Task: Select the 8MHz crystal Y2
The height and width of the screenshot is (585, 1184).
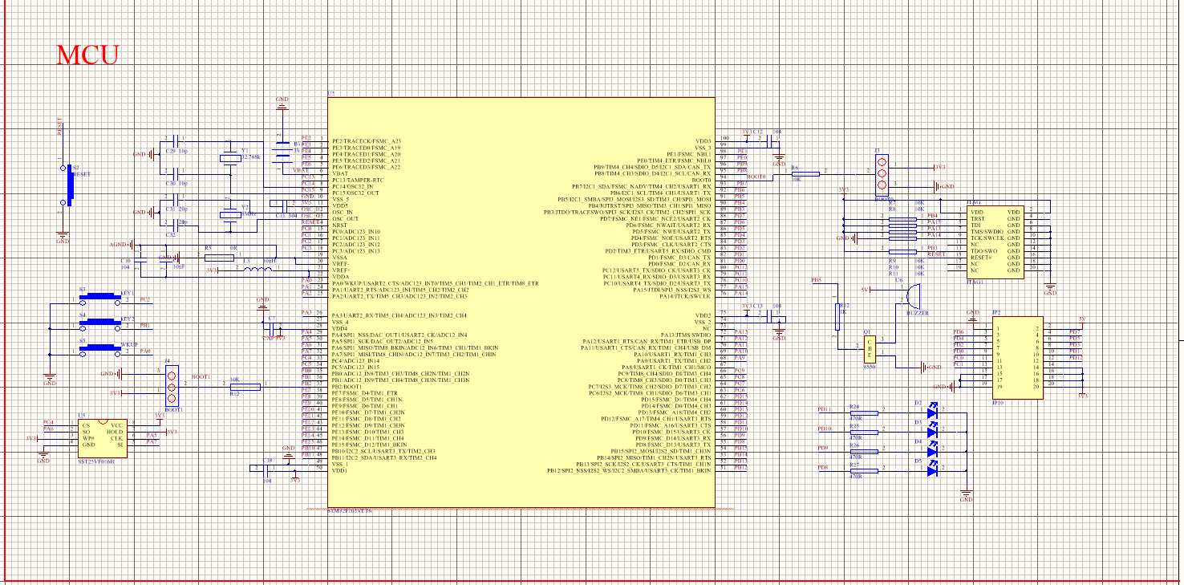Action: pos(229,213)
